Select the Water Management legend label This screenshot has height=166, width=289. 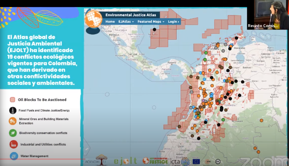pos(35,156)
